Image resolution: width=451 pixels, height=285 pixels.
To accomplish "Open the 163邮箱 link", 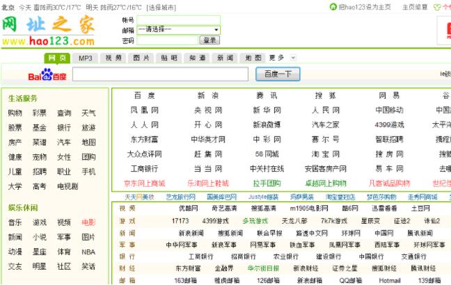I will pos(185,280).
